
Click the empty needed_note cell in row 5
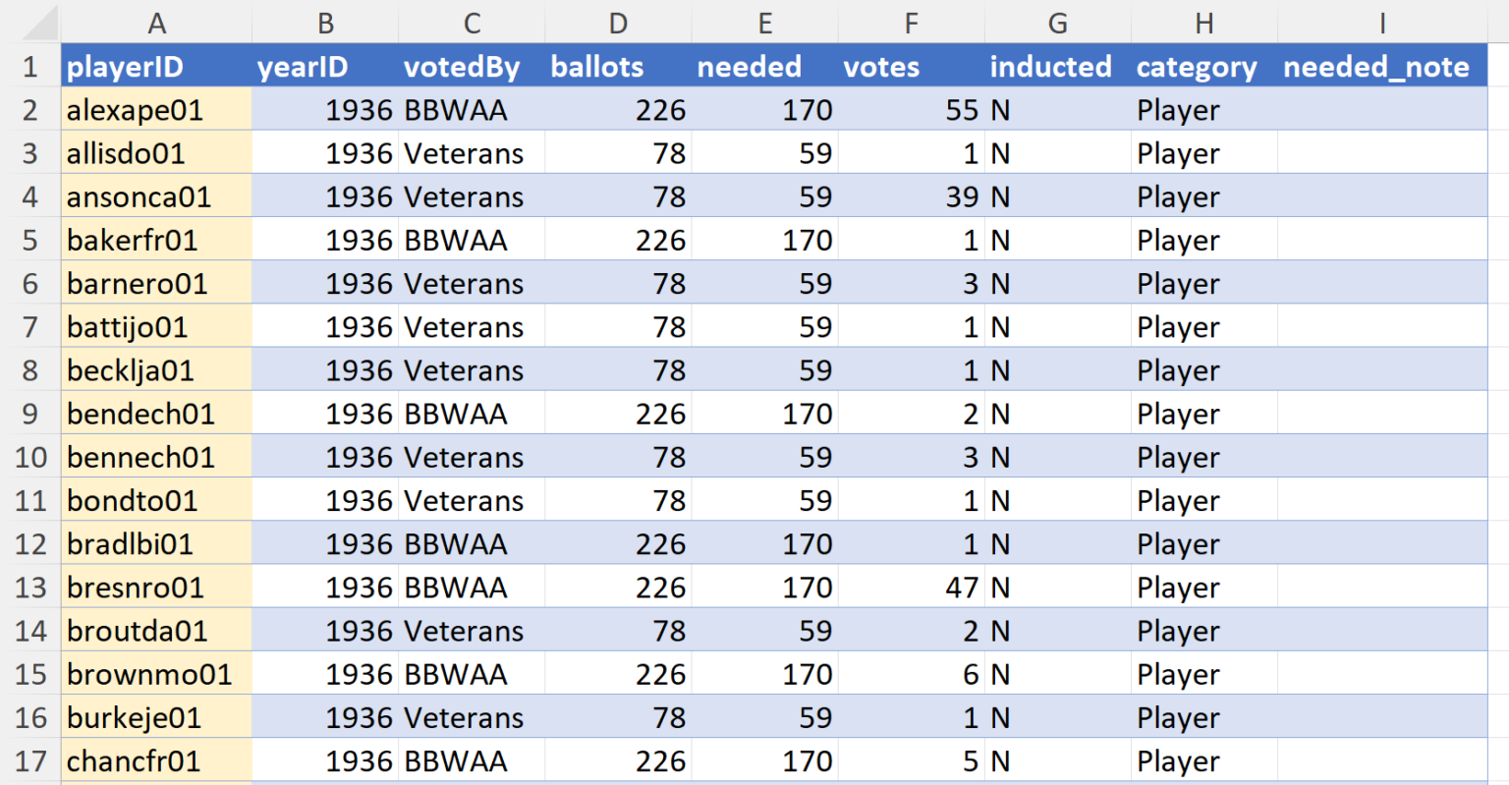point(1381,241)
